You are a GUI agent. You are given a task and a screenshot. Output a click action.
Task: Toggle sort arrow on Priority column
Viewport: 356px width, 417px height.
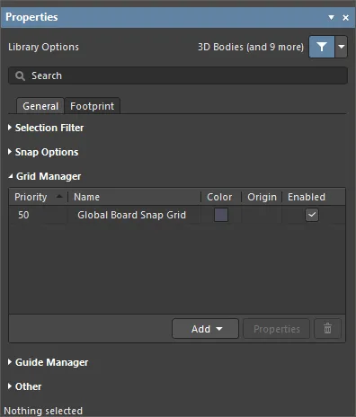coord(59,196)
